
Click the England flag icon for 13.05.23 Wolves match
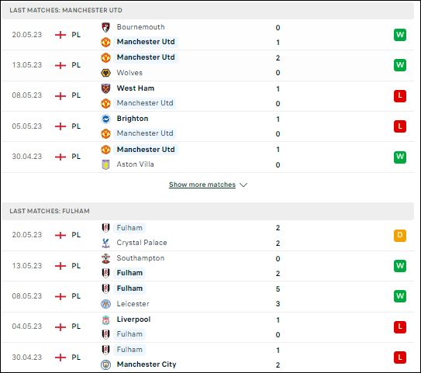tap(60, 65)
